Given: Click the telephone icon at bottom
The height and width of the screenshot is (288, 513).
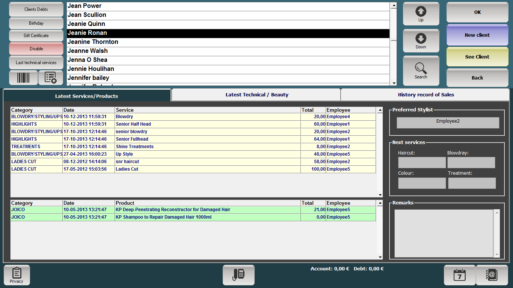Looking at the screenshot, I should [x=238, y=275].
